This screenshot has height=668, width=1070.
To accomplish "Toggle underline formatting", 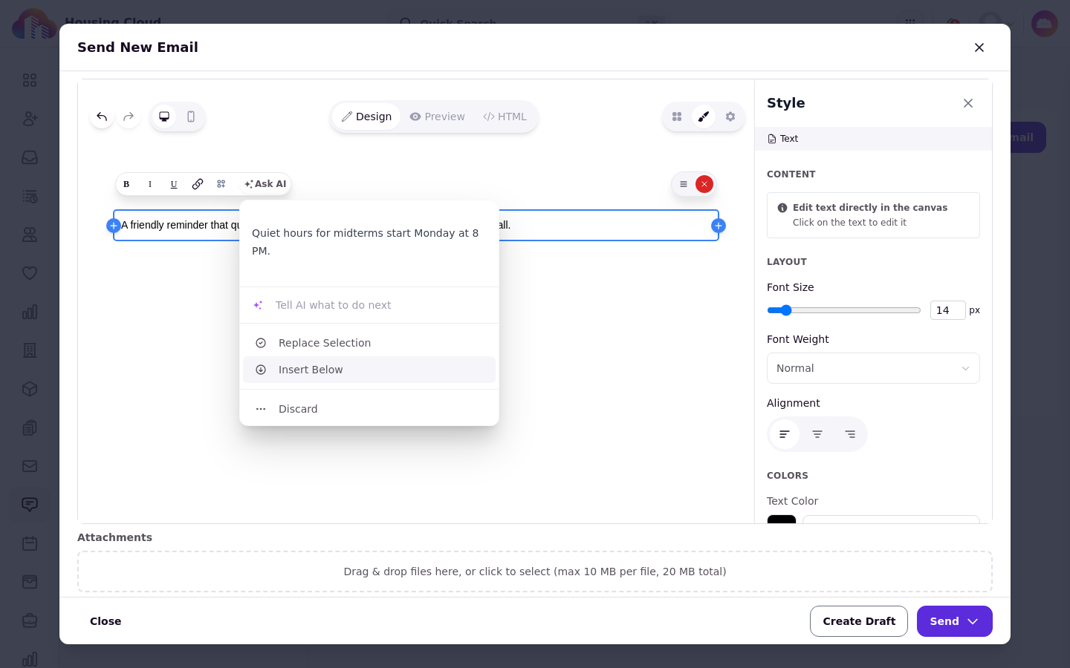I will tap(174, 184).
